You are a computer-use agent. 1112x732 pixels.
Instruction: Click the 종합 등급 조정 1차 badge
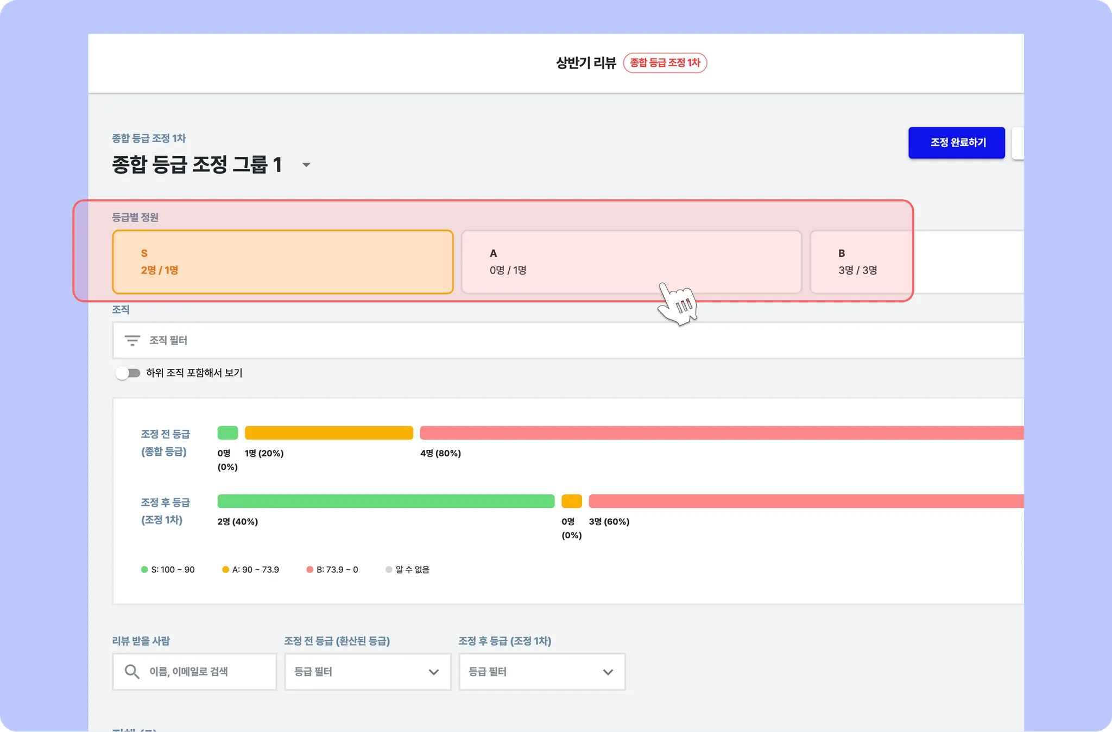[x=665, y=63]
